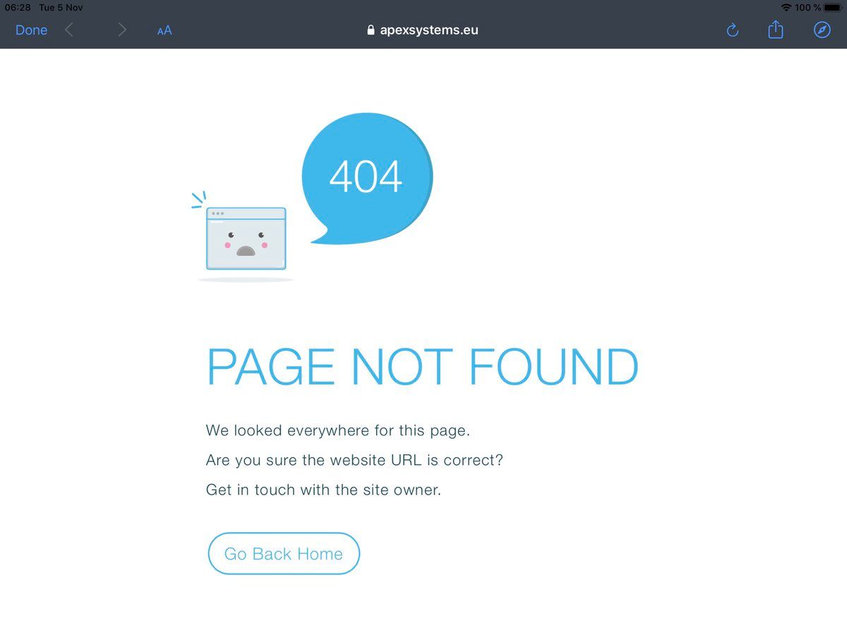Click the blue 404 speech bubble
Screen dimensions: 847x635
point(367,178)
